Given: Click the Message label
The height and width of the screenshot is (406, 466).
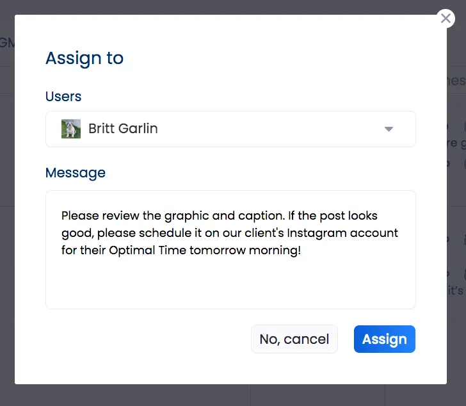Looking at the screenshot, I should click(76, 173).
